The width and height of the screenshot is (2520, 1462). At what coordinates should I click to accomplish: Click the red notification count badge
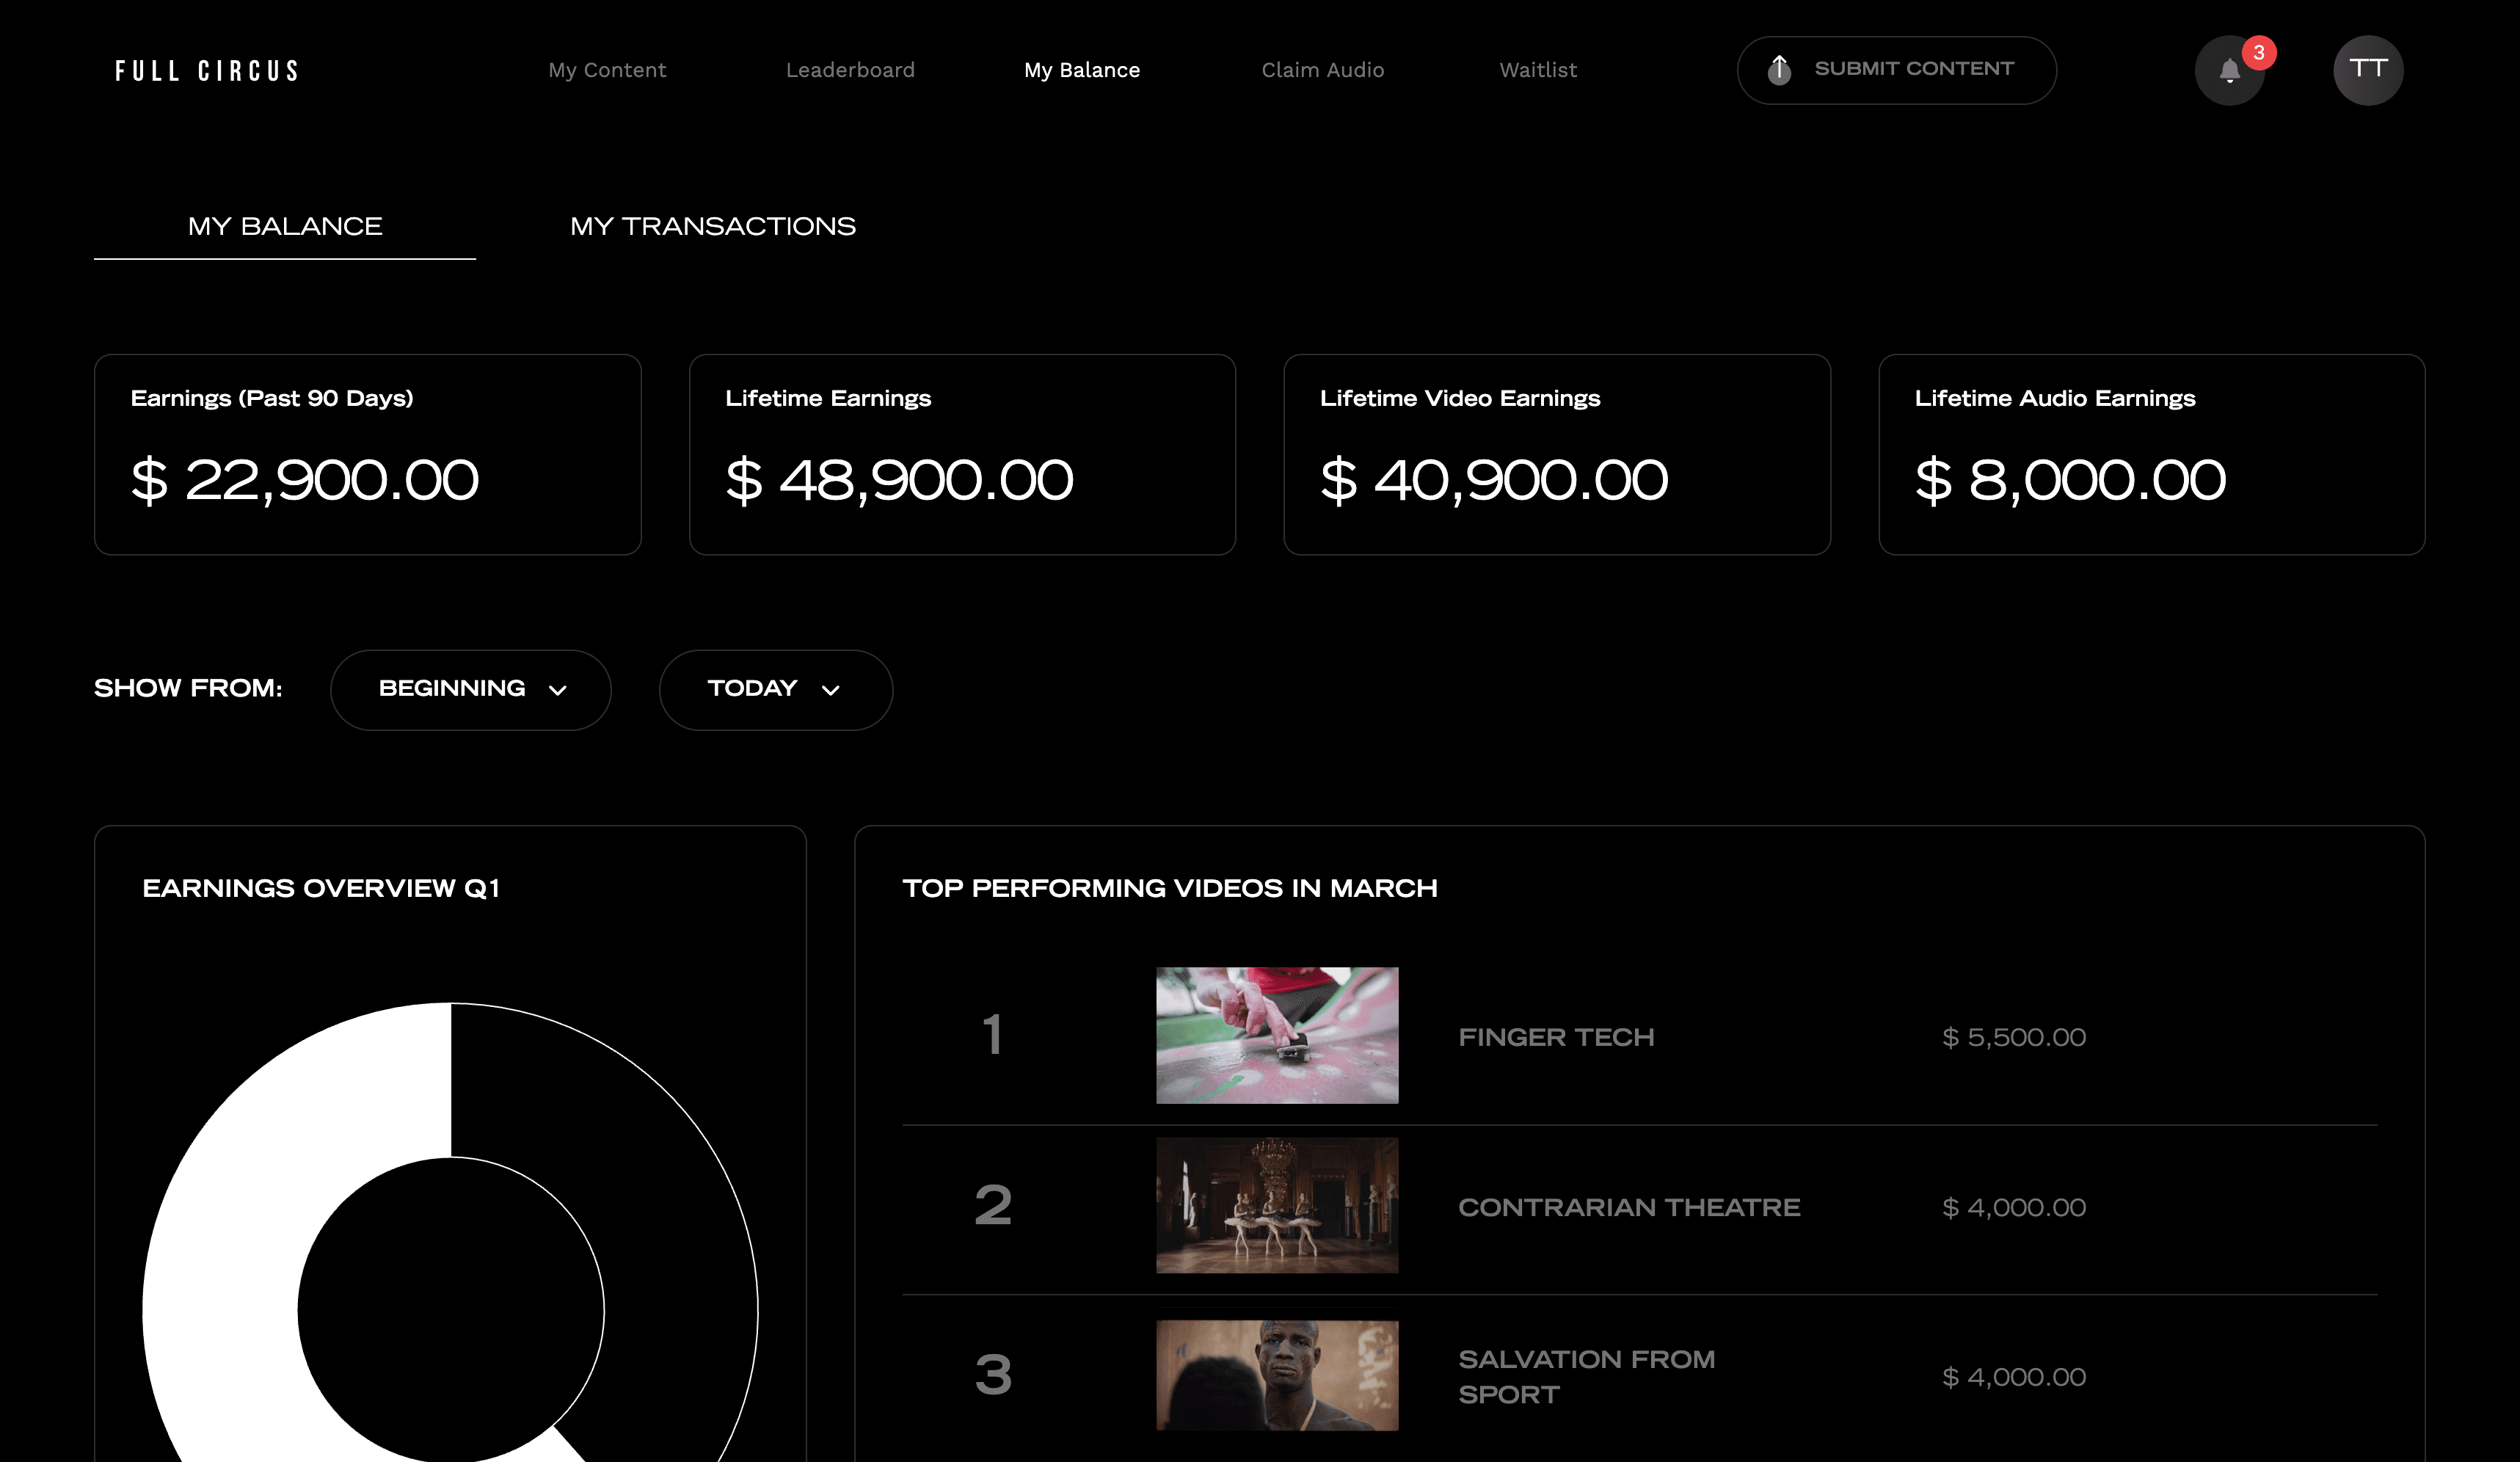(2259, 52)
